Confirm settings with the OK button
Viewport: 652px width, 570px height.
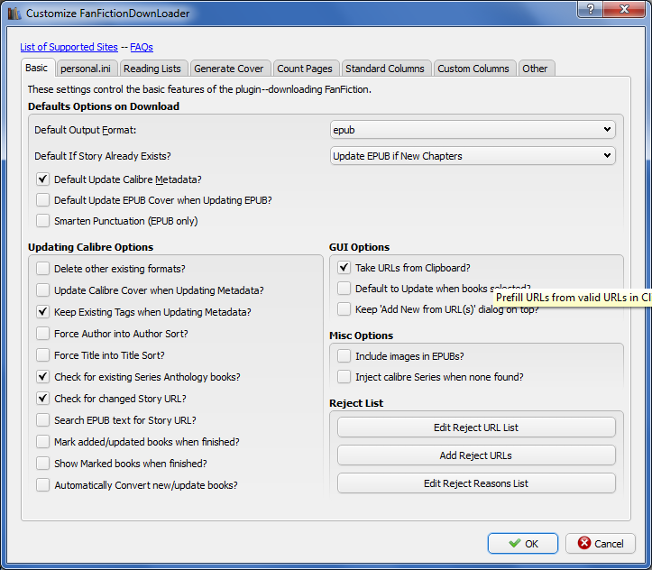[x=523, y=543]
